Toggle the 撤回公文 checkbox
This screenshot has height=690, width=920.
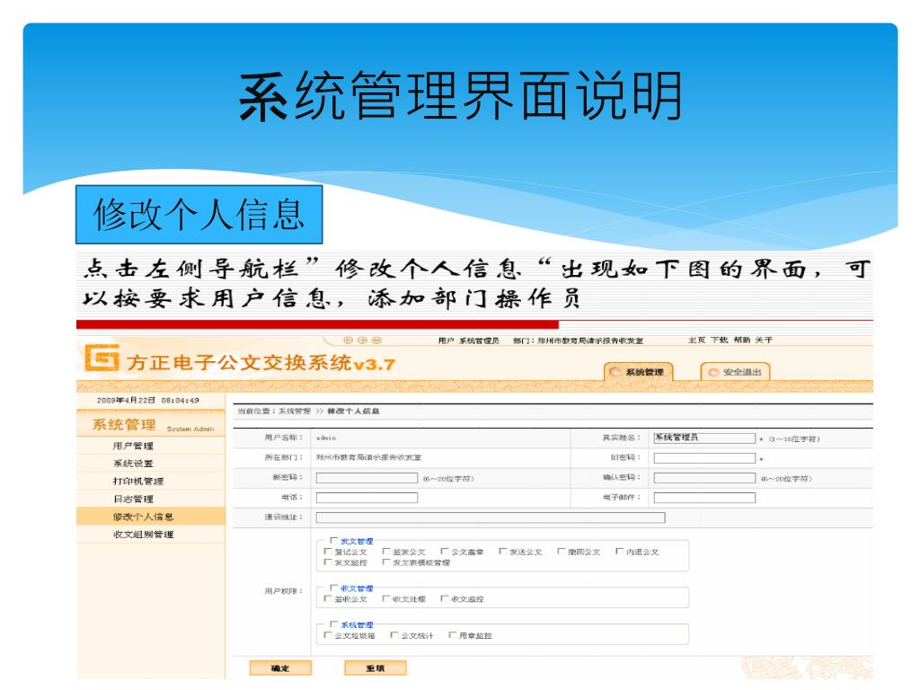click(562, 552)
